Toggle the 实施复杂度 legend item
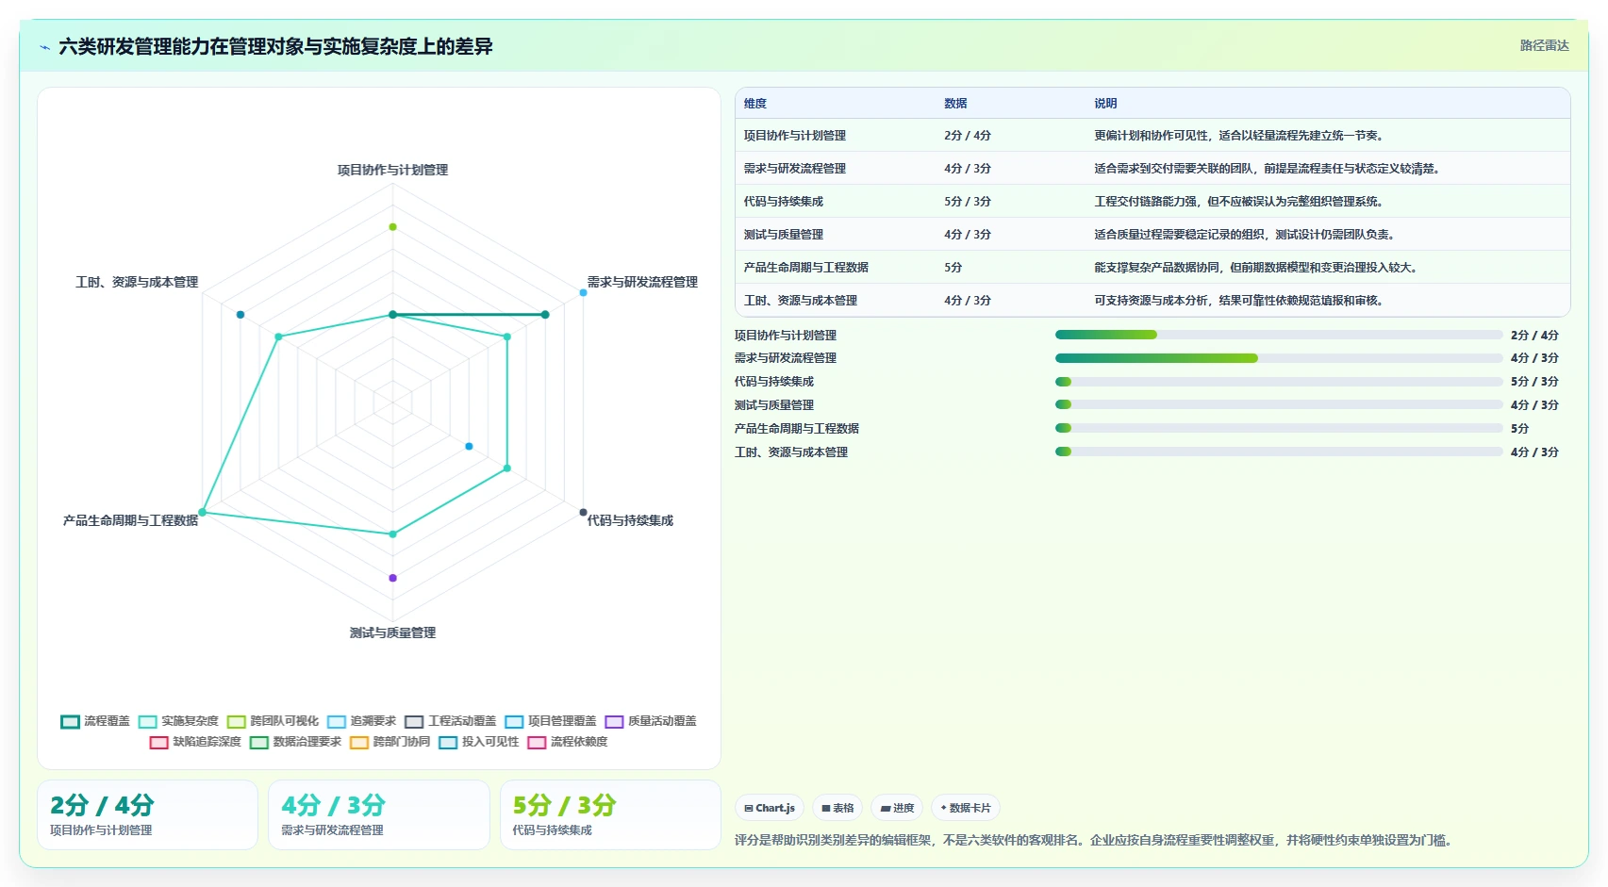This screenshot has width=1608, height=887. click(x=178, y=721)
